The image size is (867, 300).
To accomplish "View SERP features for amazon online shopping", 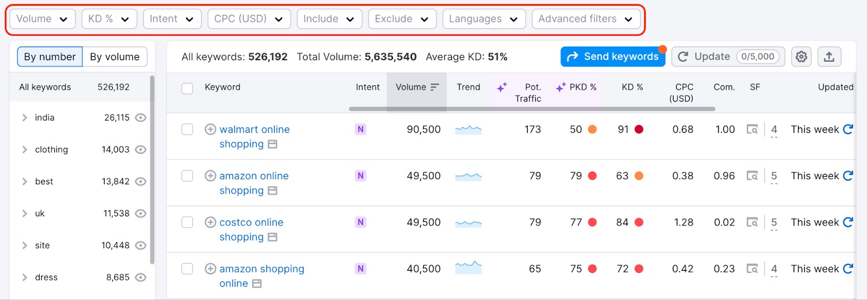I will click(752, 176).
